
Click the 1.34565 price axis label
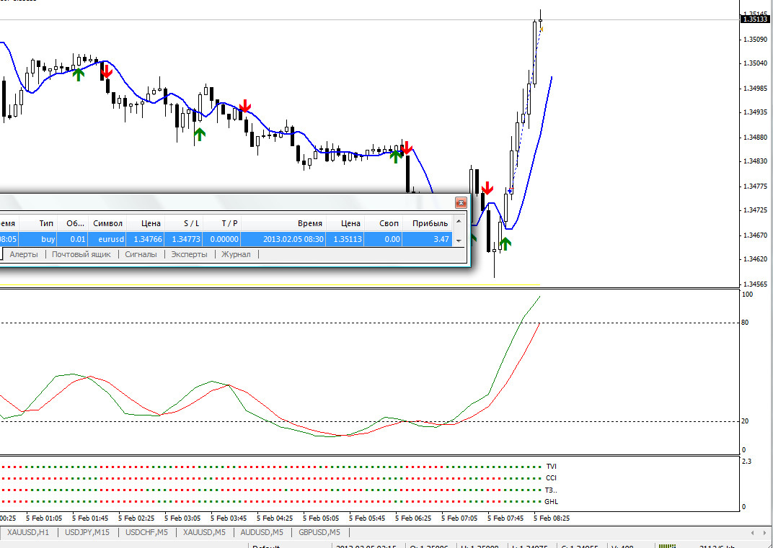click(x=755, y=284)
